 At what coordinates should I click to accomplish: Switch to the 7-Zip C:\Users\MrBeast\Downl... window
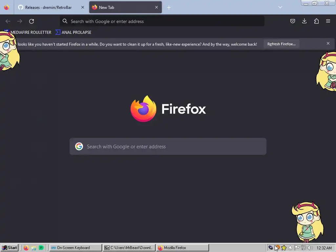[x=129, y=248]
